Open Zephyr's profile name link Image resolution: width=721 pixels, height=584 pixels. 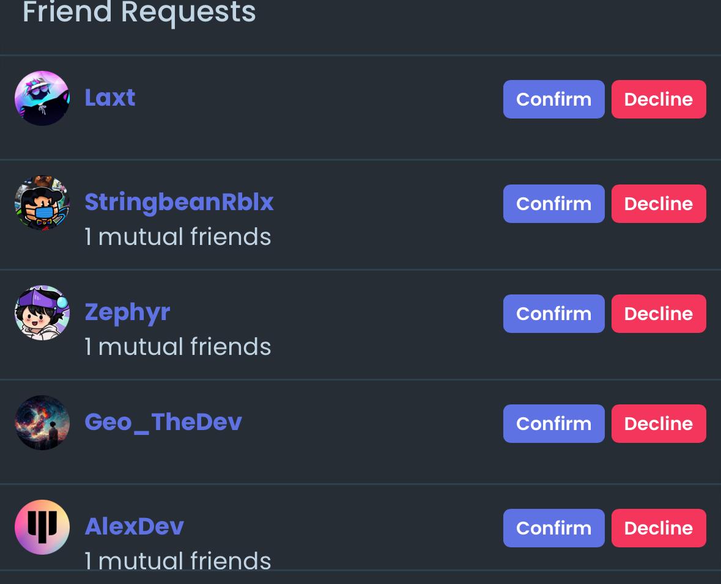pos(127,312)
